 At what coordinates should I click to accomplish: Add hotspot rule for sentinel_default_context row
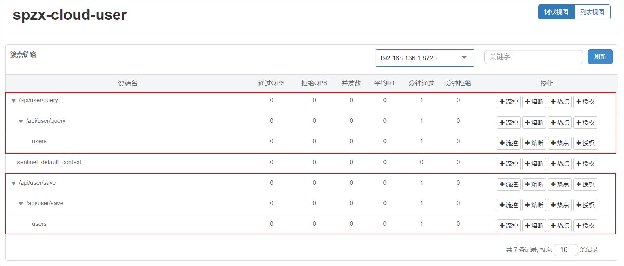(x=560, y=164)
